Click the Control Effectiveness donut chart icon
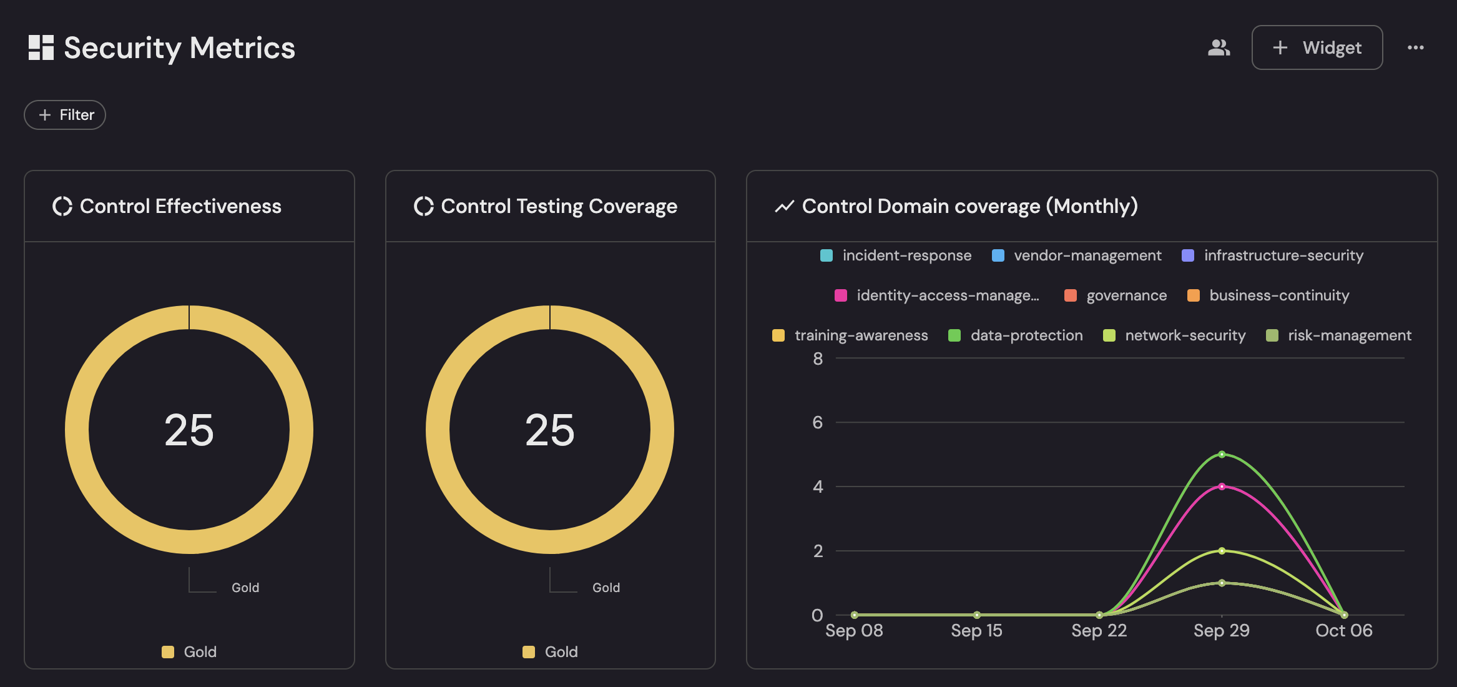The width and height of the screenshot is (1457, 687). tap(63, 206)
